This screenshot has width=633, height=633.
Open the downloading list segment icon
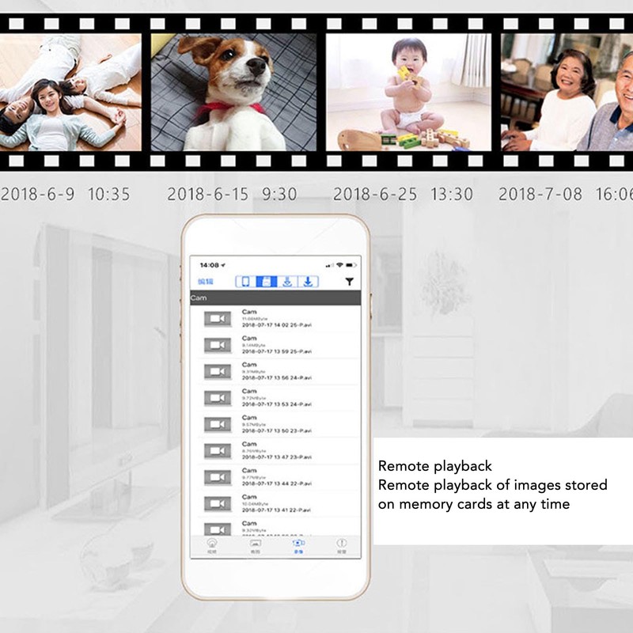point(287,282)
